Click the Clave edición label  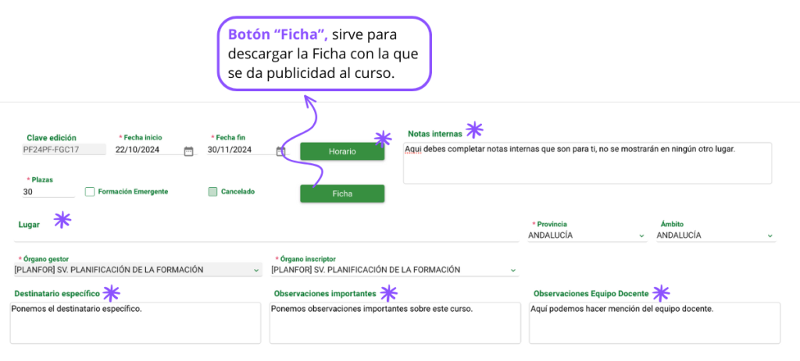coord(52,137)
